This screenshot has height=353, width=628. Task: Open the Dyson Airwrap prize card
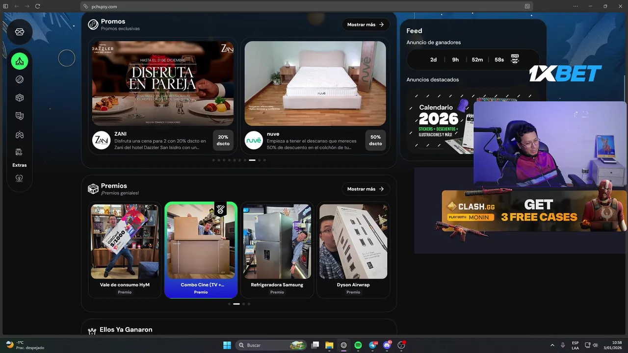(x=353, y=250)
